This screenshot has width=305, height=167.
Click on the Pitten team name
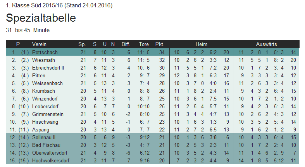pyautogui.click(x=39, y=75)
